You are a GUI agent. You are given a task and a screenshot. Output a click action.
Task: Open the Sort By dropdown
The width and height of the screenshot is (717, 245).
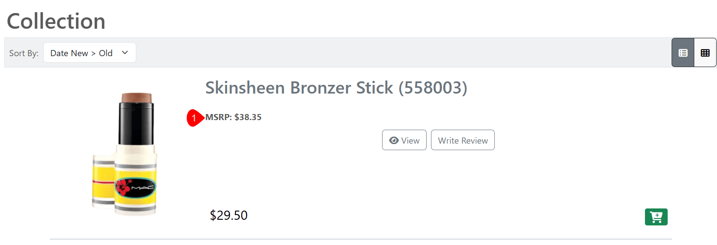(90, 53)
